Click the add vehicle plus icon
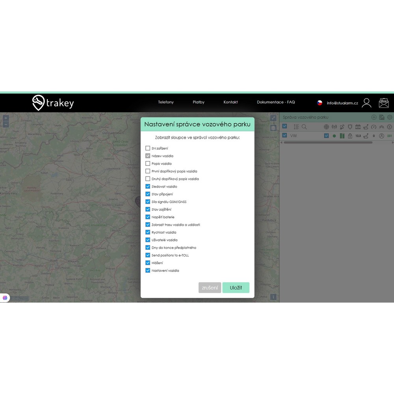The image size is (394, 394). tap(374, 117)
